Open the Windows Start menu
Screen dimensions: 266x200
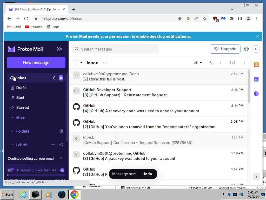[8, 194]
